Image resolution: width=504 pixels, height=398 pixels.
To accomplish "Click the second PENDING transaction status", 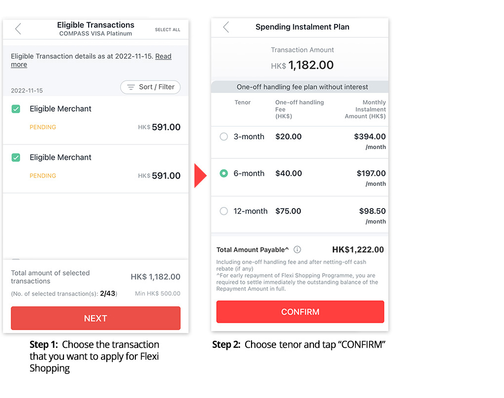I will click(43, 176).
